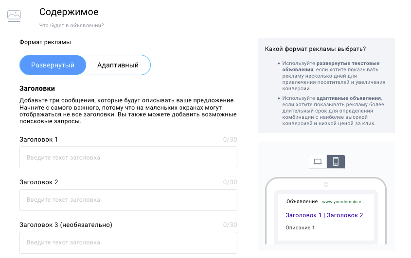Screen dimensions: 411x258
Task: Click the Объявление label in preview
Action: pyautogui.click(x=302, y=202)
